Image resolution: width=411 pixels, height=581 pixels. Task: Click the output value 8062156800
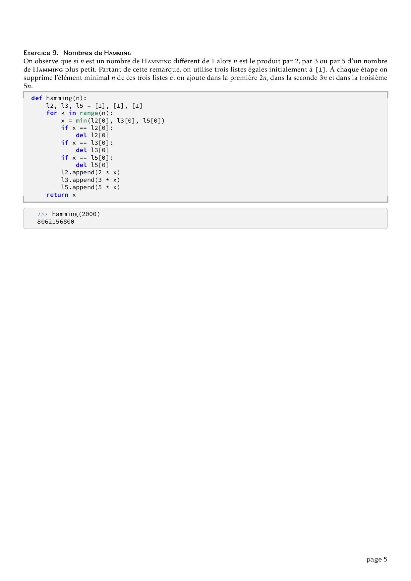(x=56, y=222)
